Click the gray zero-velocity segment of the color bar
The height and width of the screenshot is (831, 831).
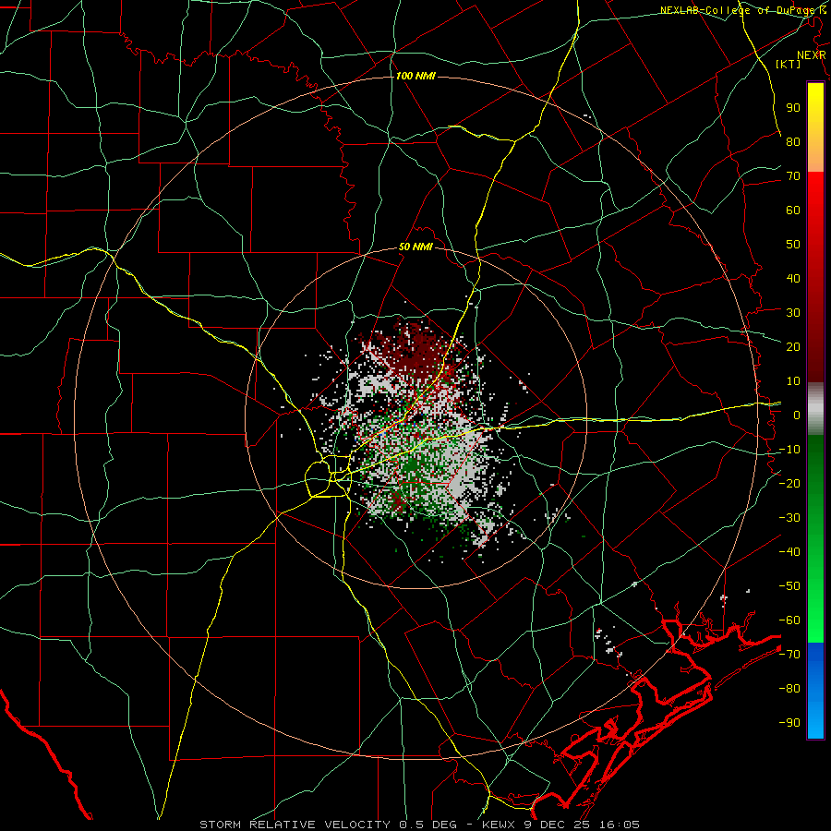click(815, 409)
